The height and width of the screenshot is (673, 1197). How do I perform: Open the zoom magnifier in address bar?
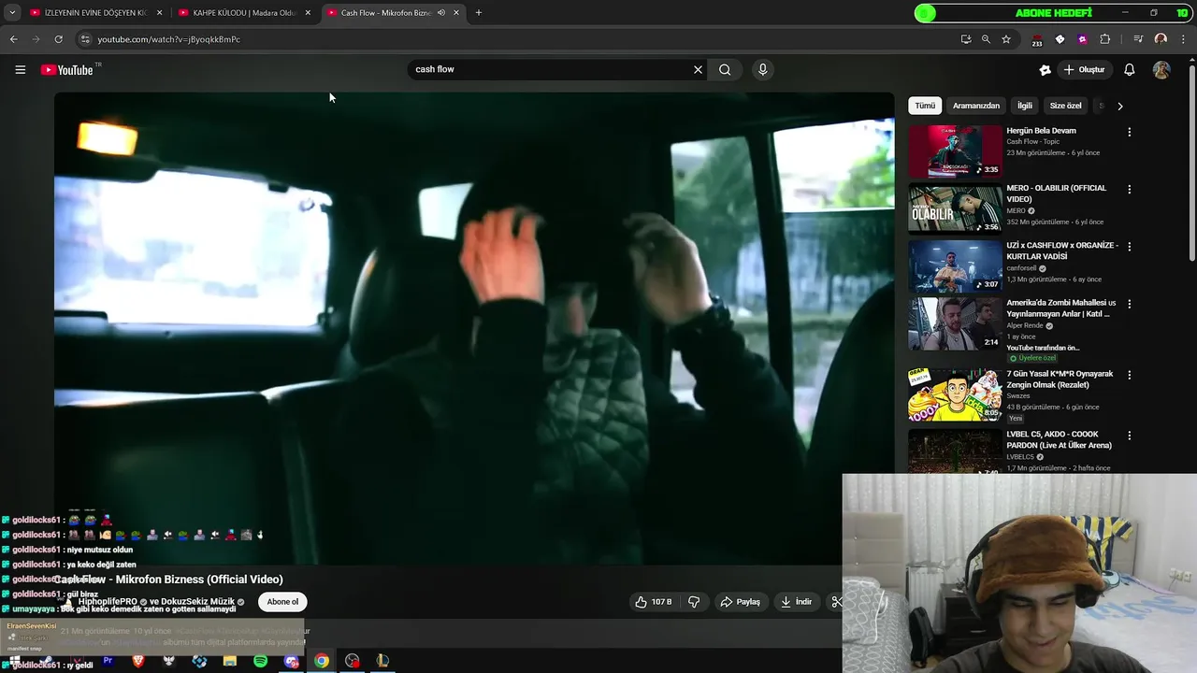(986, 39)
